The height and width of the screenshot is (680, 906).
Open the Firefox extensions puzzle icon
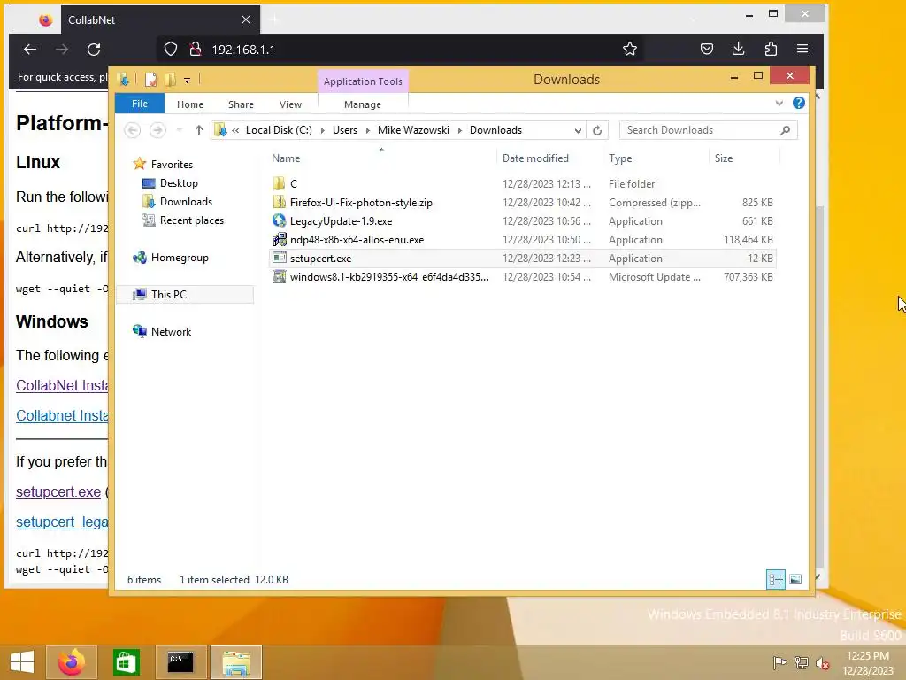point(771,50)
